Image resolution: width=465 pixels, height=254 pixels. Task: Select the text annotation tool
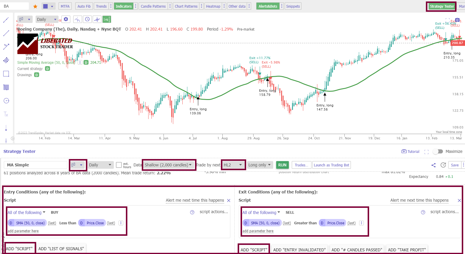6,114
